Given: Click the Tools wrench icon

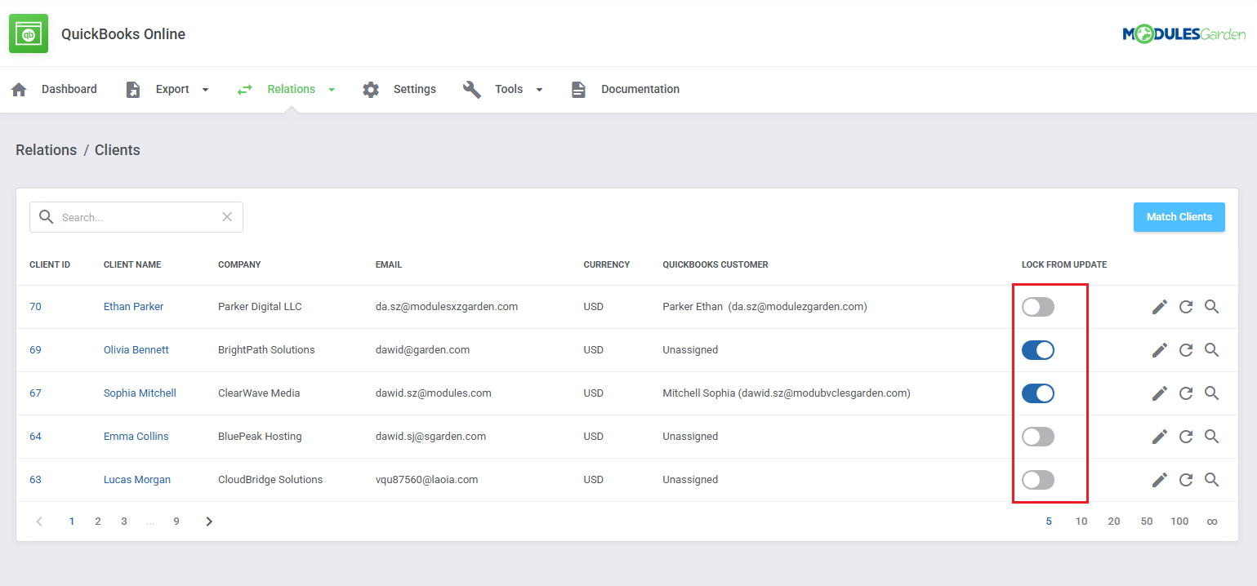Looking at the screenshot, I should point(472,90).
